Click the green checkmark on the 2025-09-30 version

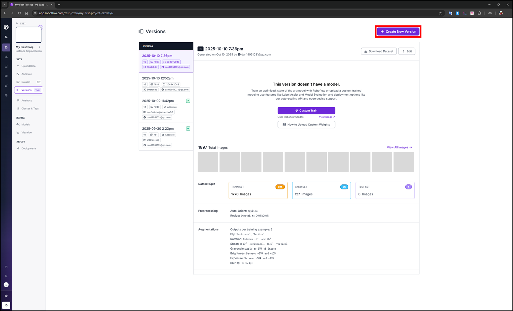[188, 129]
